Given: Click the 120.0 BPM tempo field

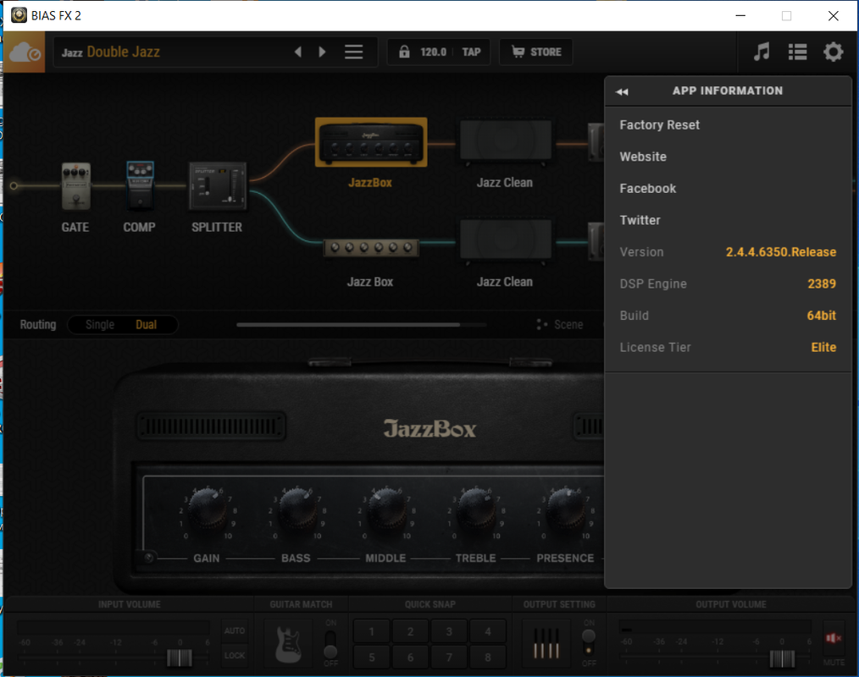Looking at the screenshot, I should pyautogui.click(x=434, y=52).
